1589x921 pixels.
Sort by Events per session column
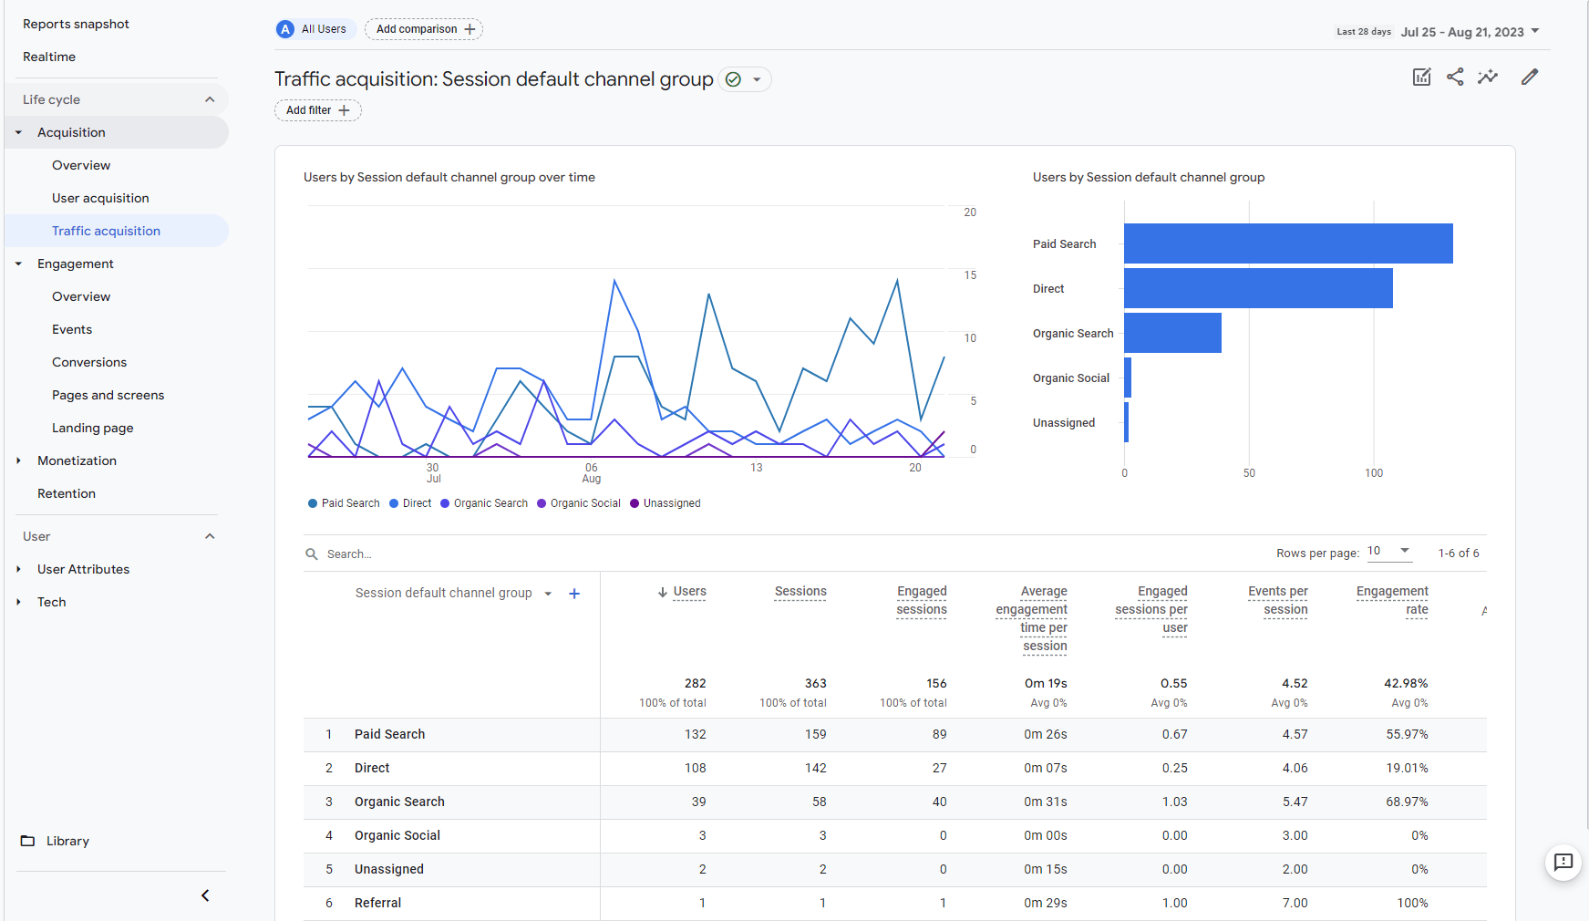click(1278, 601)
